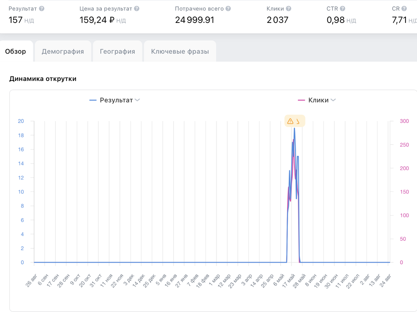Viewport: 417px width, 312px height.
Task: Click the 24 999.91 total spent value
Action: [195, 20]
